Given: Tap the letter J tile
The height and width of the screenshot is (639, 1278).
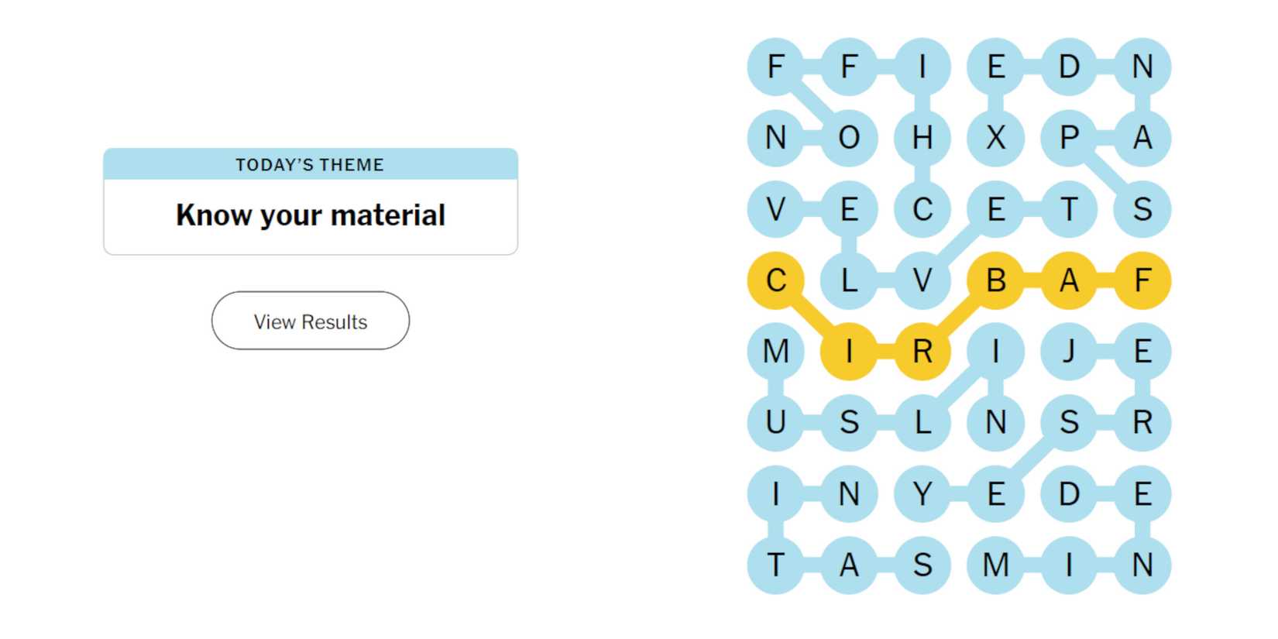Looking at the screenshot, I should [1069, 352].
